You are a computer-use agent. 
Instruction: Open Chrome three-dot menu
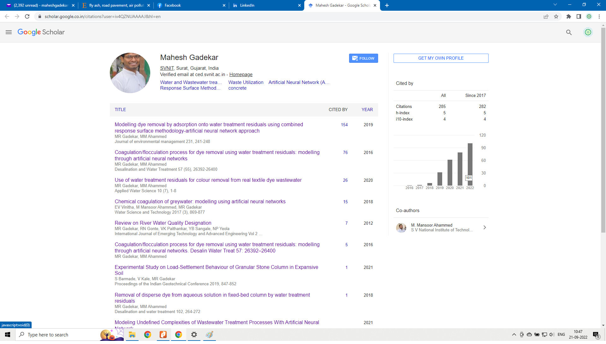599,16
